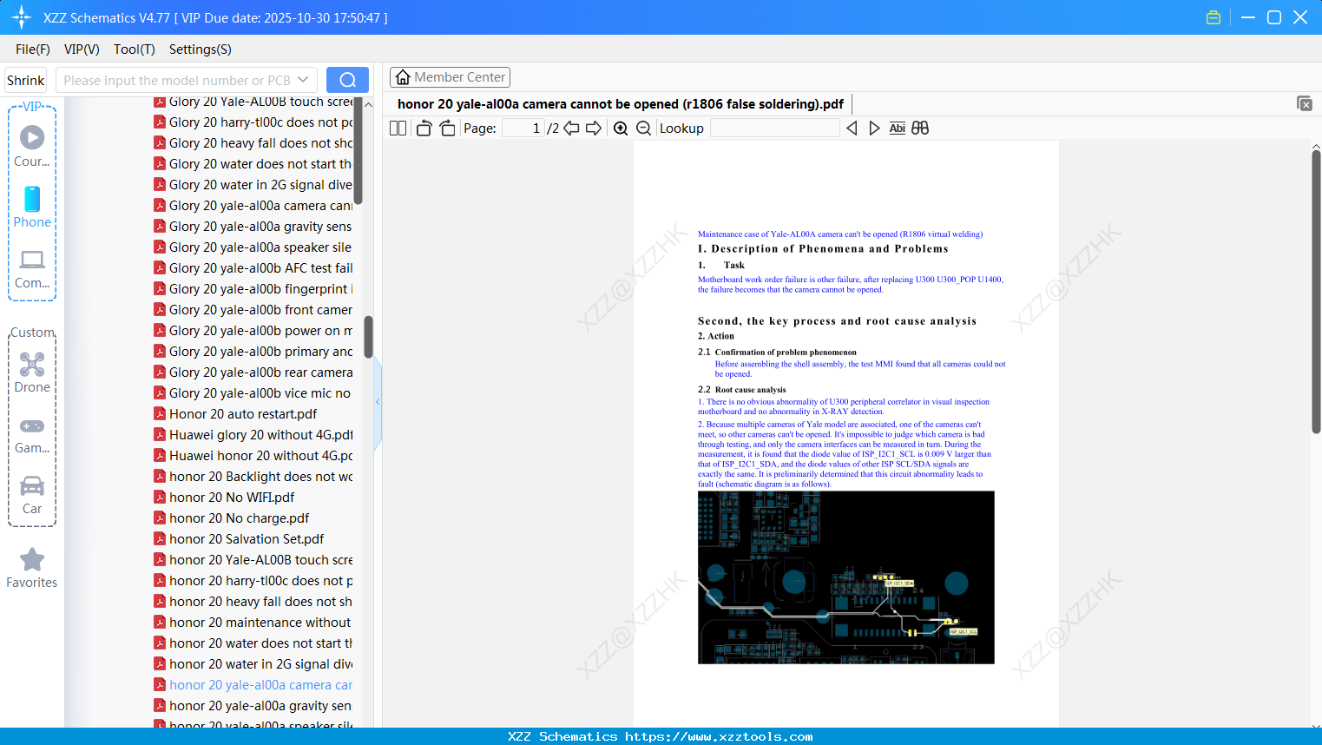
Task: Toggle two-page layout view in PDF toolbar
Action: [398, 129]
